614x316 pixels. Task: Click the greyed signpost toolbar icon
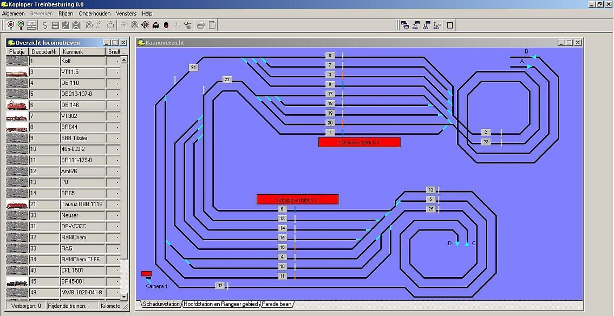(124, 25)
